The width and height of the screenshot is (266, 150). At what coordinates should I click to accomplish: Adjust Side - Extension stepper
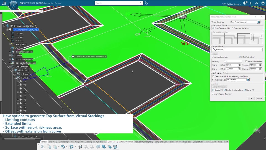pyautogui.click(x=260, y=69)
